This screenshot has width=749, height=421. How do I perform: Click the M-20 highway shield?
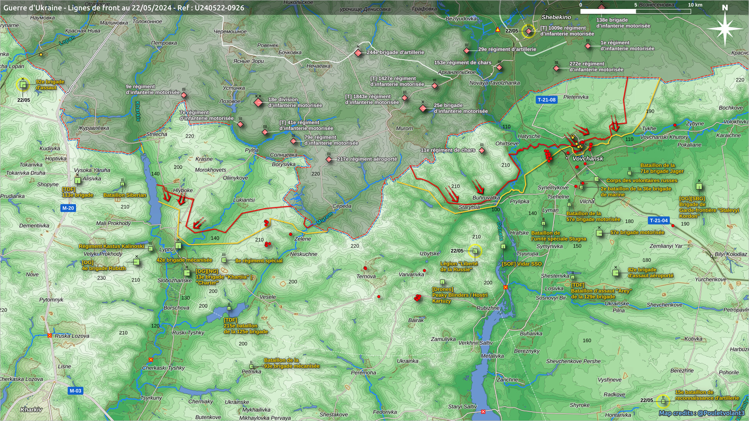pos(68,208)
